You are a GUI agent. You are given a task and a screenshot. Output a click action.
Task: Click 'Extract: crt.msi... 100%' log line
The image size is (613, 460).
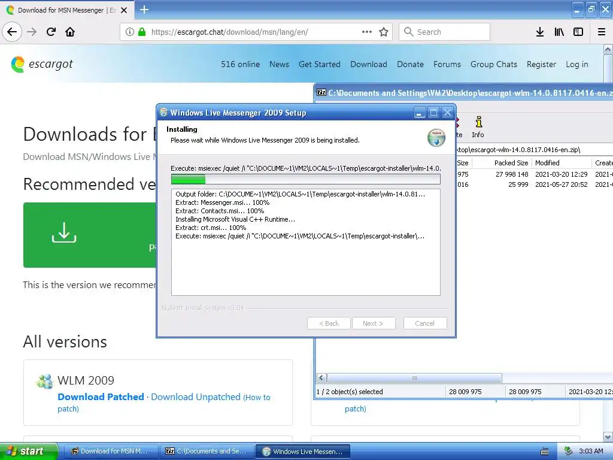(x=211, y=228)
